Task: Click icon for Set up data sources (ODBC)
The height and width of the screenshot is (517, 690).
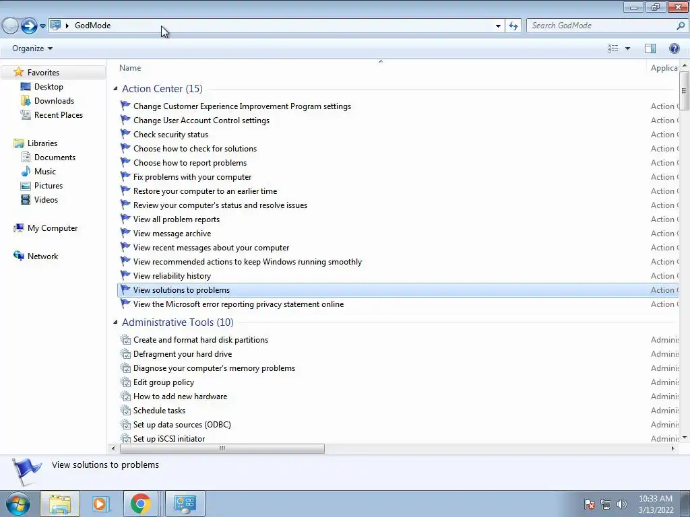Action: click(x=126, y=425)
